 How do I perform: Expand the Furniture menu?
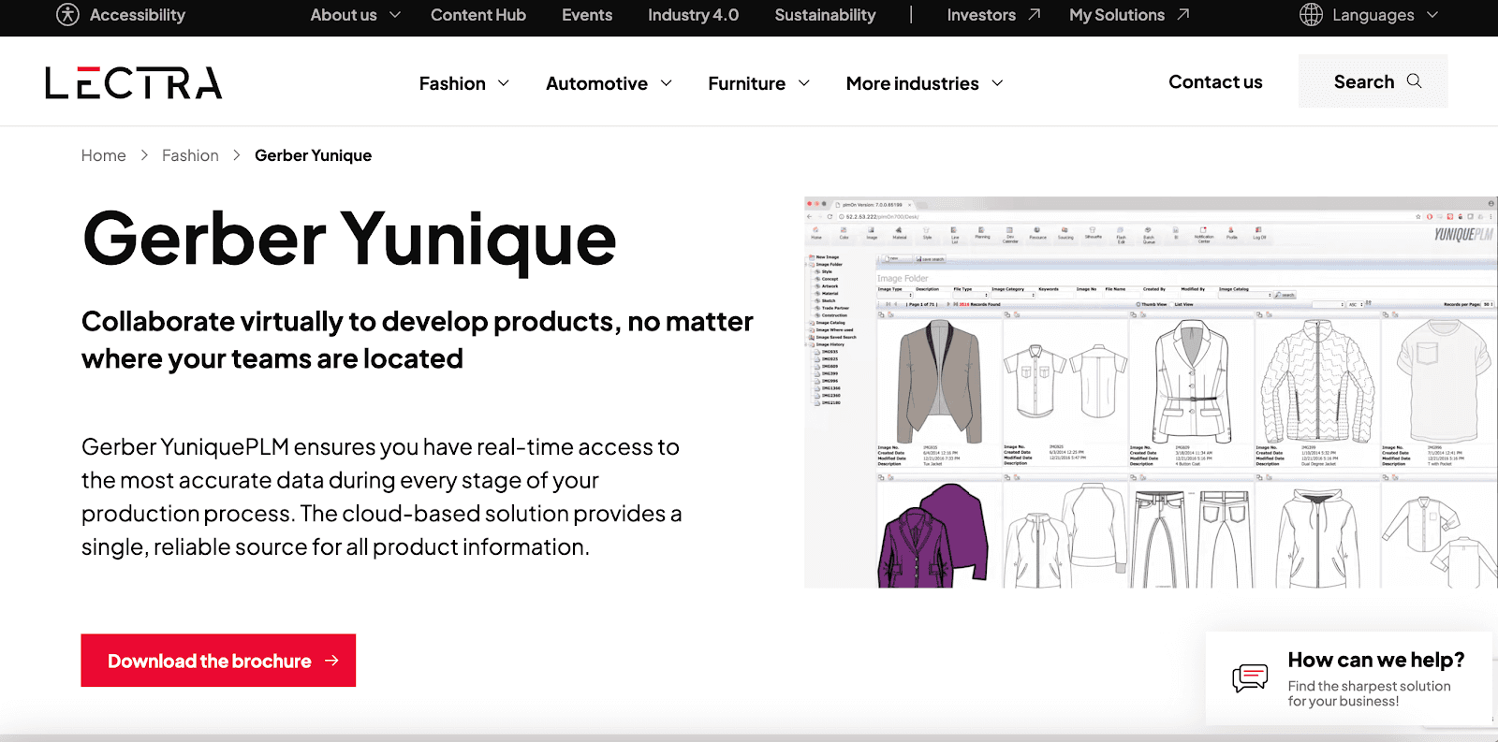[x=758, y=83]
